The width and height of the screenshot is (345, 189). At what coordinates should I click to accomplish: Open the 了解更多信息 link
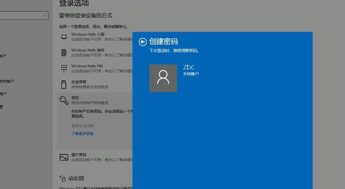[x=82, y=134]
